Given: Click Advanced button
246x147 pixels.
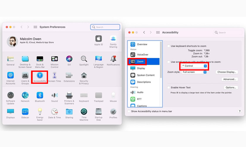Looking at the screenshot, I should 230,79.
